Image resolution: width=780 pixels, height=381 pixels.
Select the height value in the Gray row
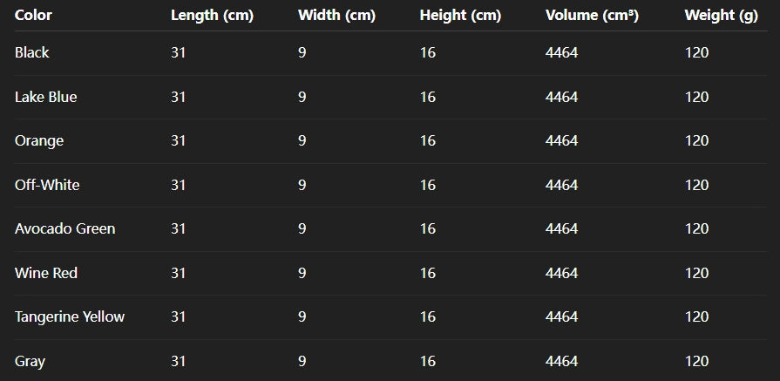click(427, 361)
